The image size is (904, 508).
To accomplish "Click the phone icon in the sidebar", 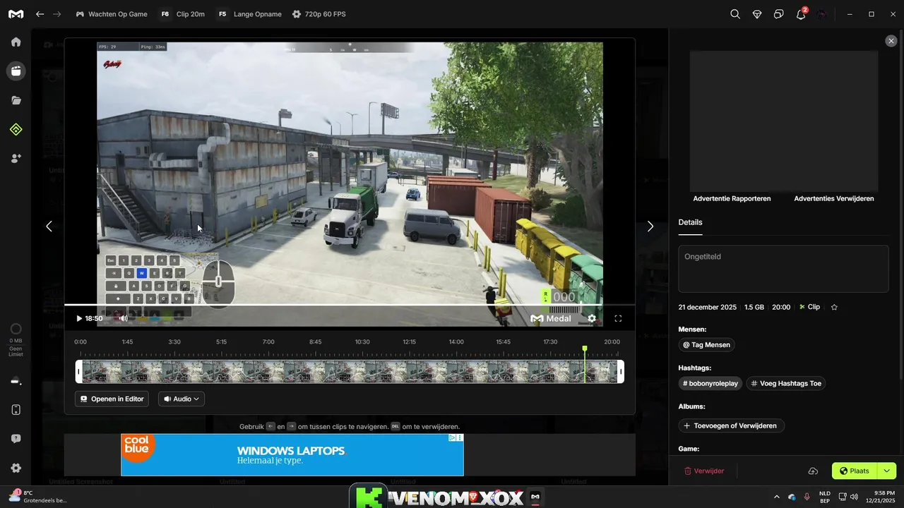I will [16, 410].
